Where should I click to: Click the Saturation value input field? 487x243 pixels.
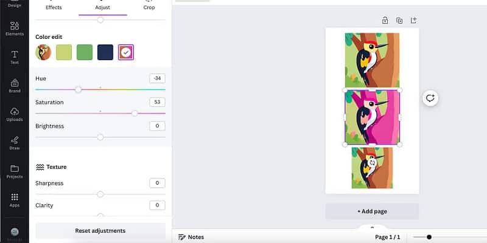click(x=157, y=102)
